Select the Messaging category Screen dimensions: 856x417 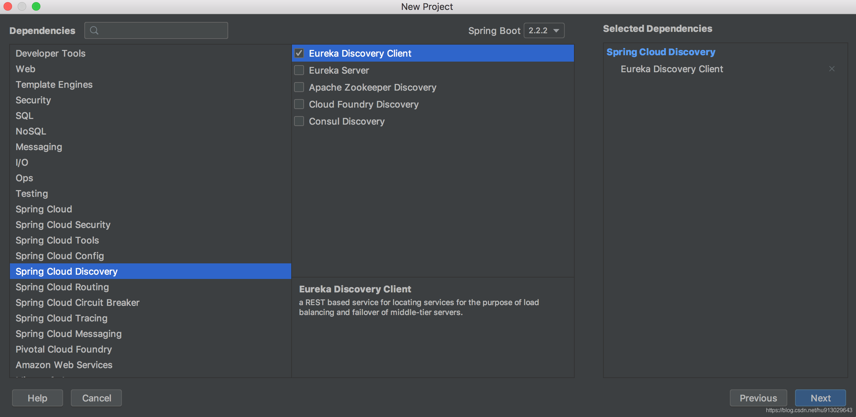coord(151,147)
